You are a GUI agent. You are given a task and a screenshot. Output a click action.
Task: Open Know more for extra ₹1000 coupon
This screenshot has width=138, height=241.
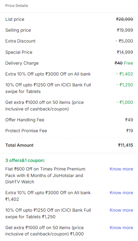pyautogui.click(x=121, y=227)
